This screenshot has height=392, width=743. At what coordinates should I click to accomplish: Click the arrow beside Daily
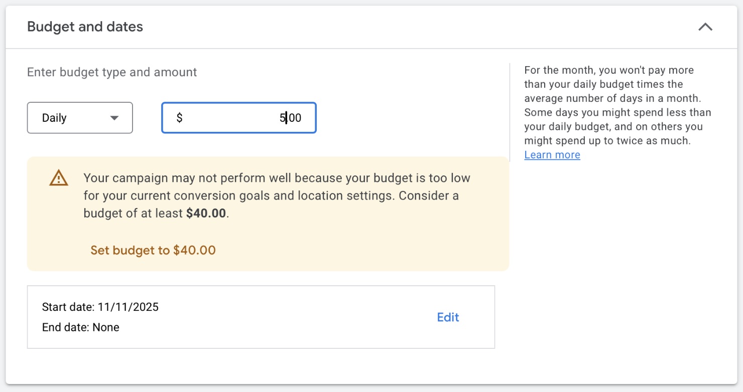click(114, 118)
